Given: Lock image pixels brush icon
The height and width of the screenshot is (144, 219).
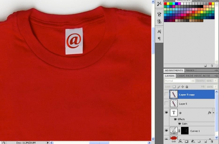Looking at the screenshot, I should (178, 87).
